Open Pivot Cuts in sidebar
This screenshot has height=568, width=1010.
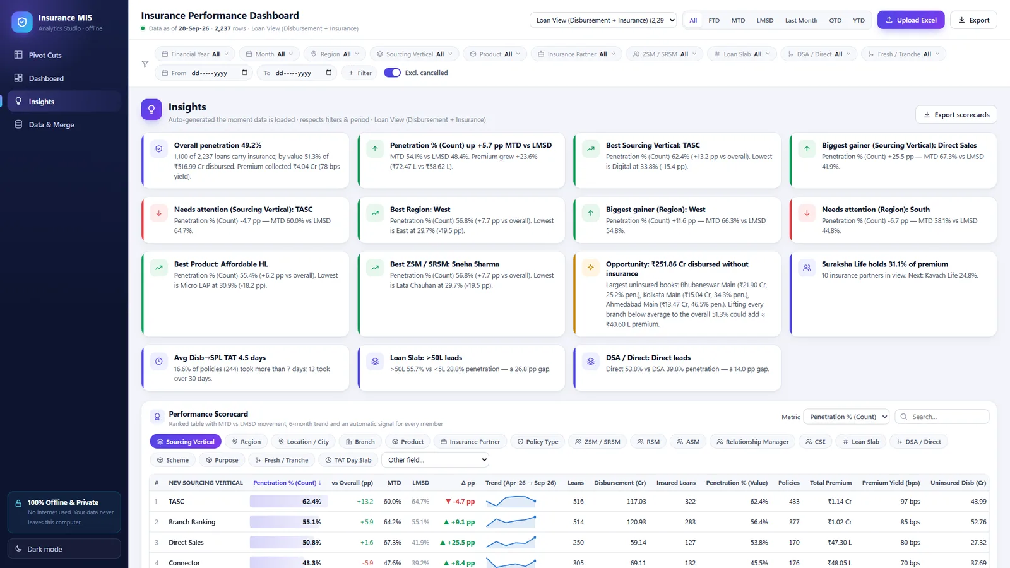pos(64,55)
